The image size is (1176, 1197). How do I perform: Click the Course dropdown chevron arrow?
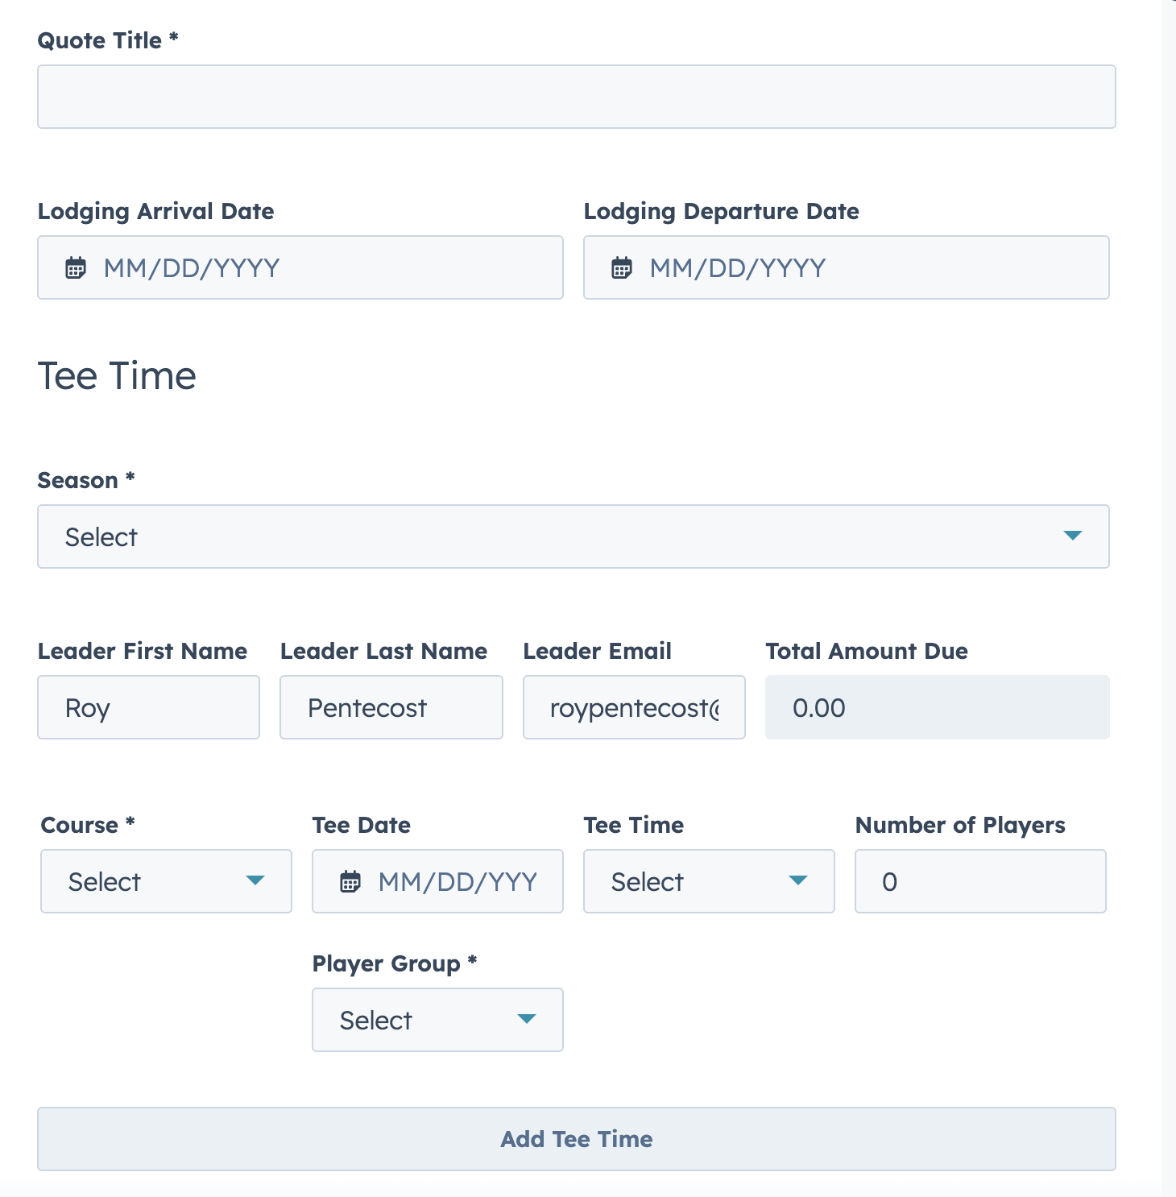click(255, 881)
